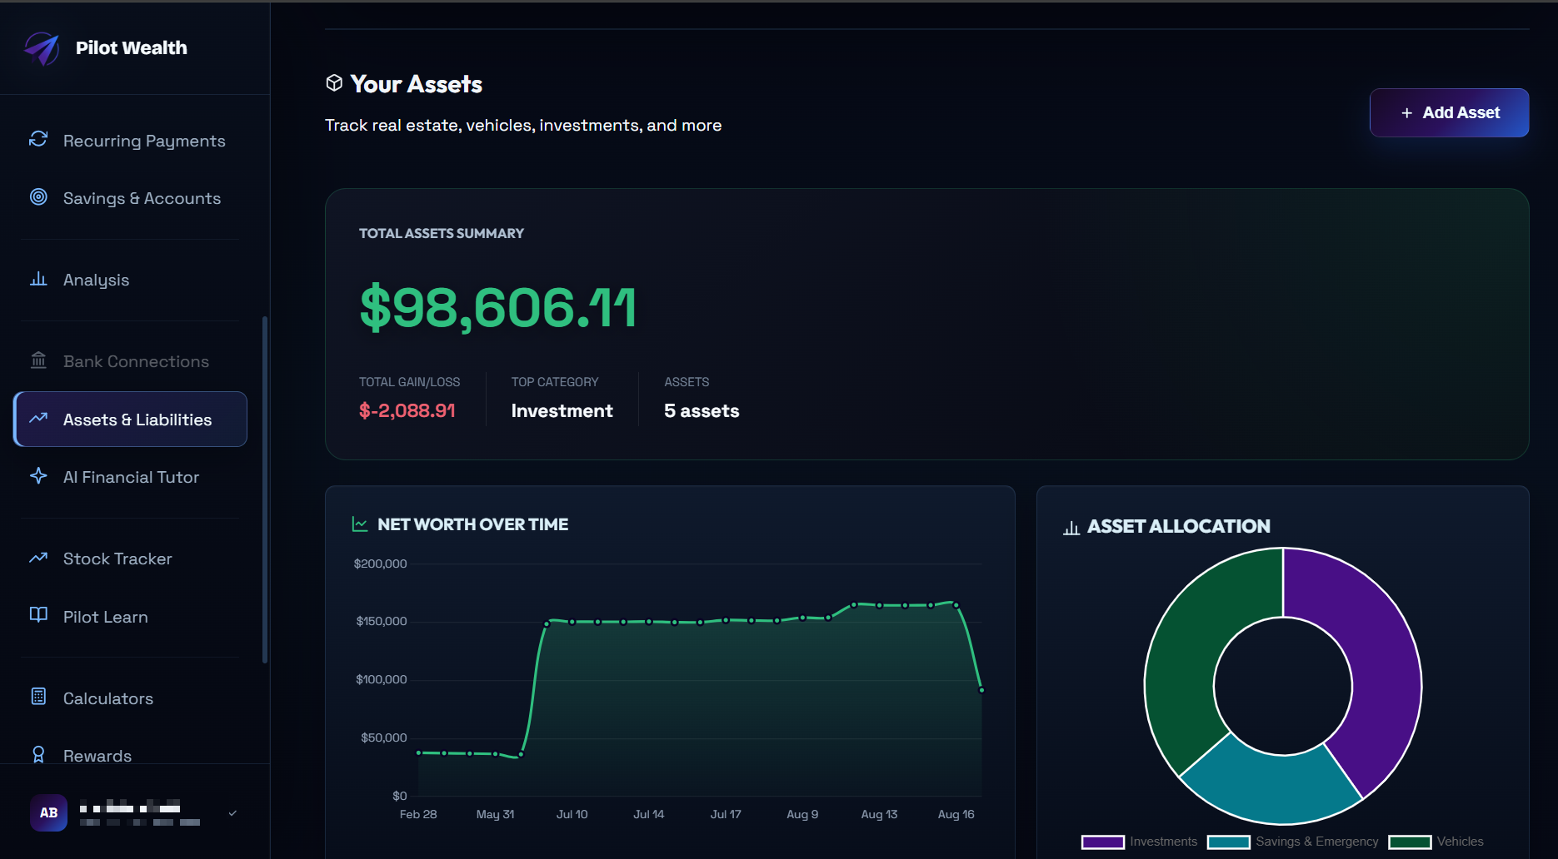This screenshot has height=859, width=1558.
Task: Click the Pilot Wealth brand name
Action: pyautogui.click(x=132, y=48)
